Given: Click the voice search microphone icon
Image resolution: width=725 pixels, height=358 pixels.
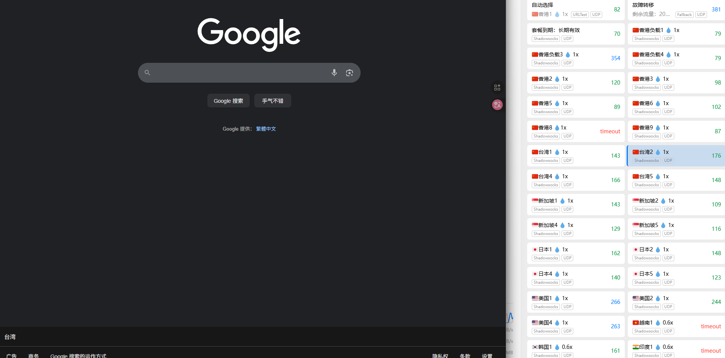Looking at the screenshot, I should click(x=334, y=73).
